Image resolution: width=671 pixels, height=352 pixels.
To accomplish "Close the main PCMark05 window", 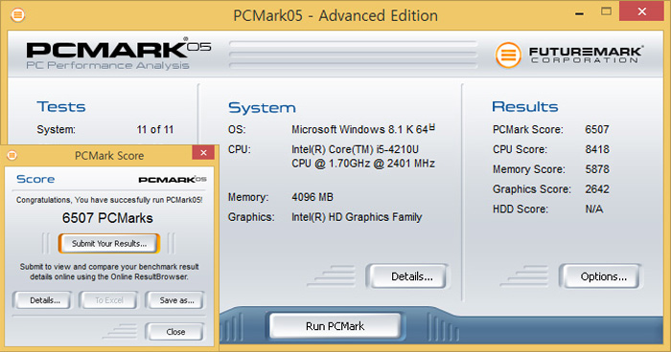I will tap(641, 11).
